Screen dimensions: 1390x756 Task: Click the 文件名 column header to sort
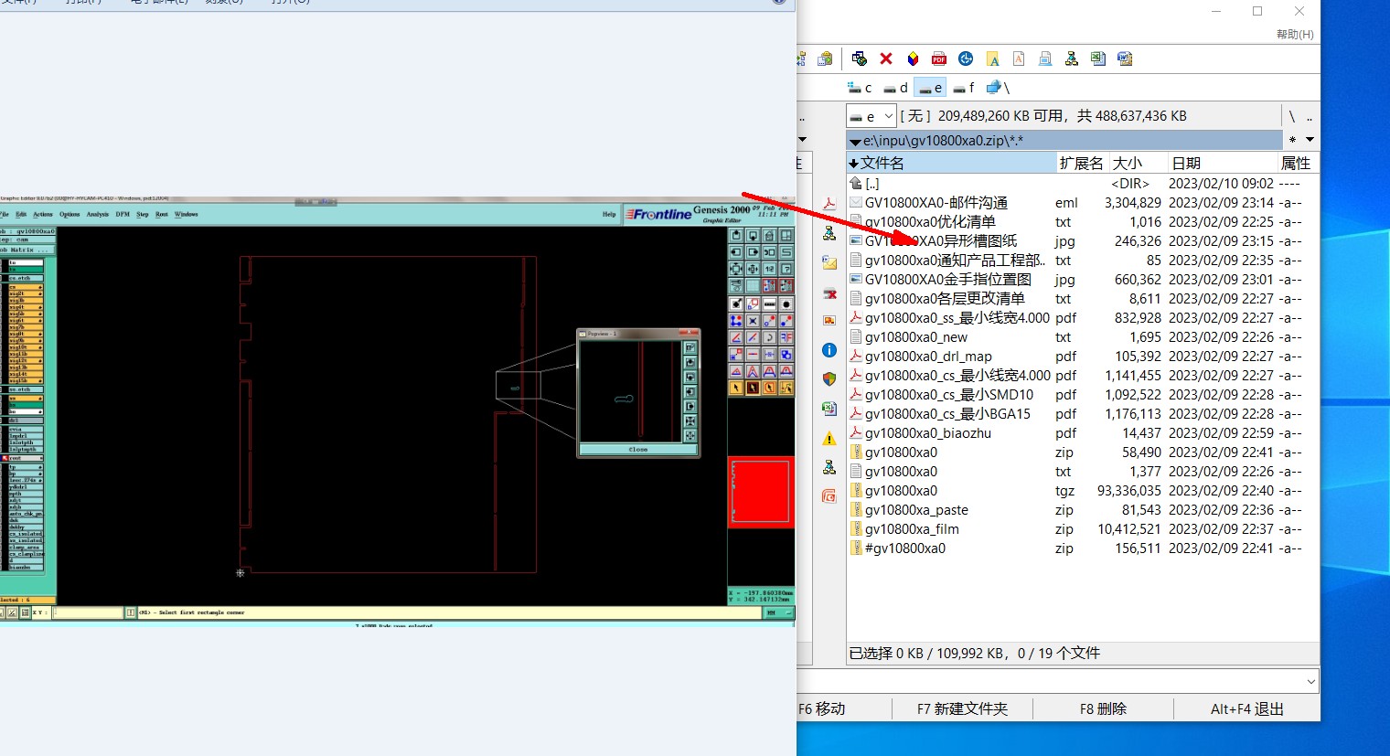coord(951,163)
